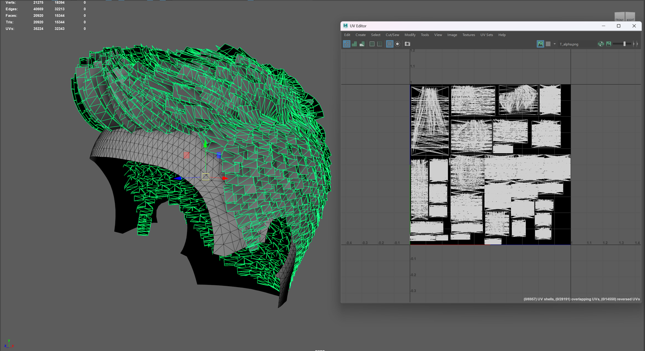Toggle the UV grid display icon
Screen dimensions: 645x351
tap(372, 44)
